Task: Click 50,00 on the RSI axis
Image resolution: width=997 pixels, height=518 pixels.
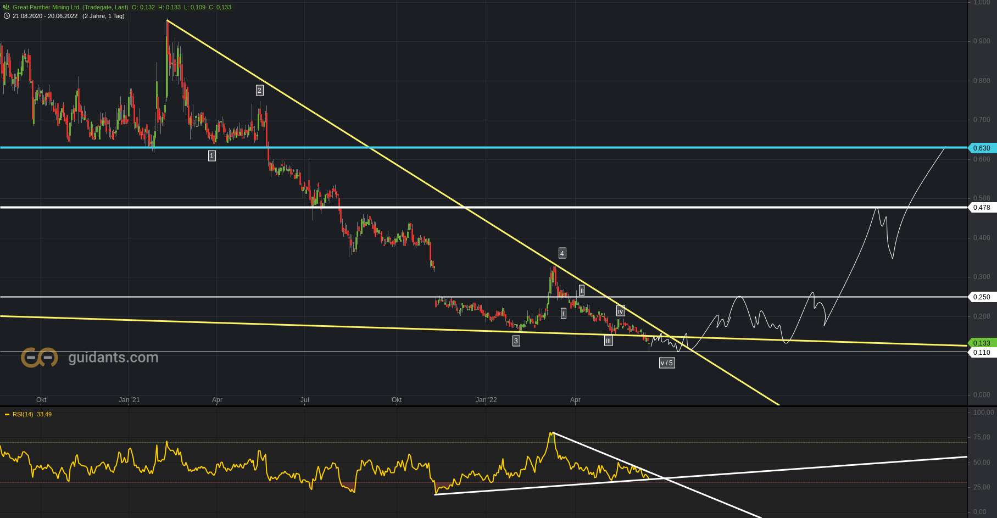Action: click(x=982, y=463)
